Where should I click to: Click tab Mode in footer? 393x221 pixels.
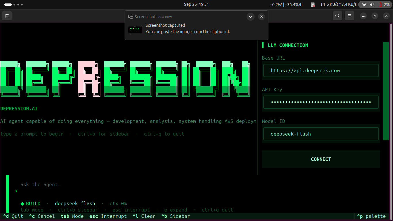coord(72,216)
